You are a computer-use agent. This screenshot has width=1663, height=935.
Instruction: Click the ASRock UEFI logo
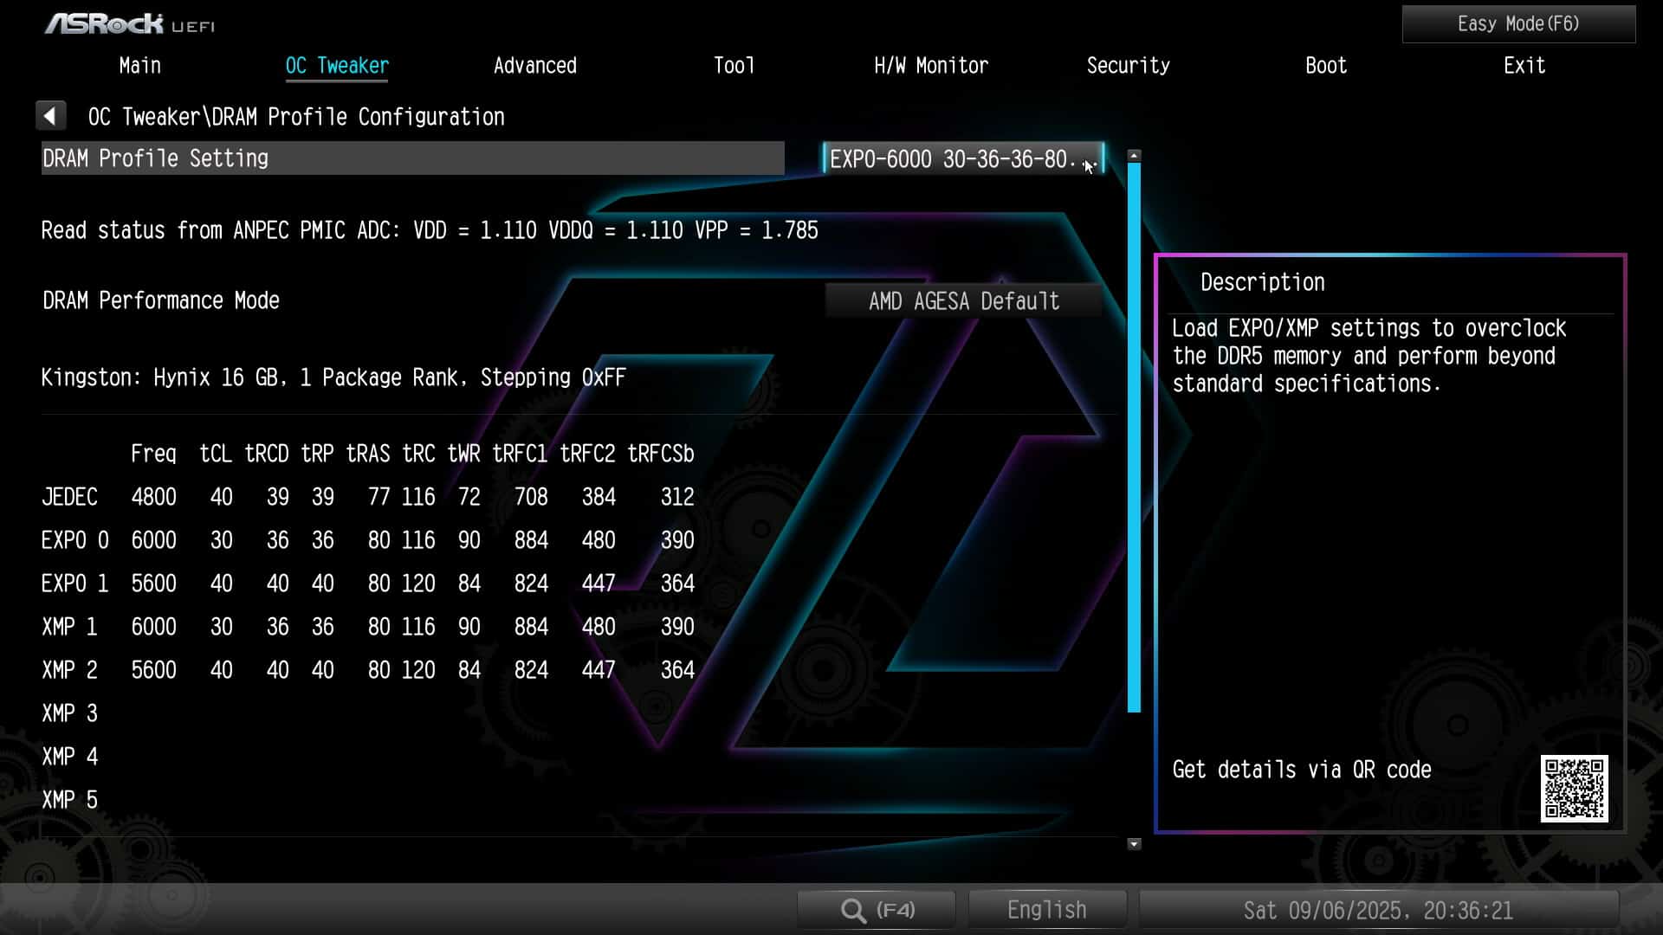pos(130,24)
